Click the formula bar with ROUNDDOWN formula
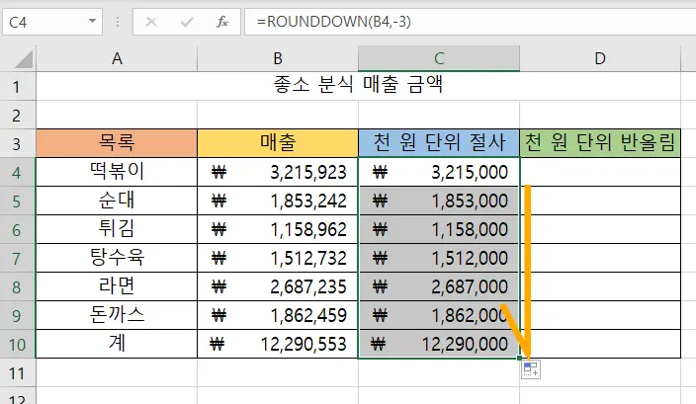Image resolution: width=696 pixels, height=404 pixels. (x=471, y=22)
